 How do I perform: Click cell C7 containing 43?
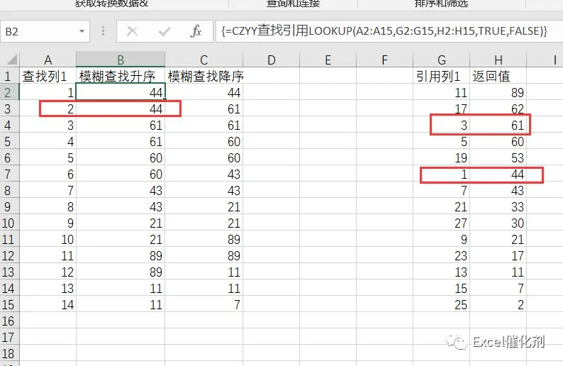[204, 174]
